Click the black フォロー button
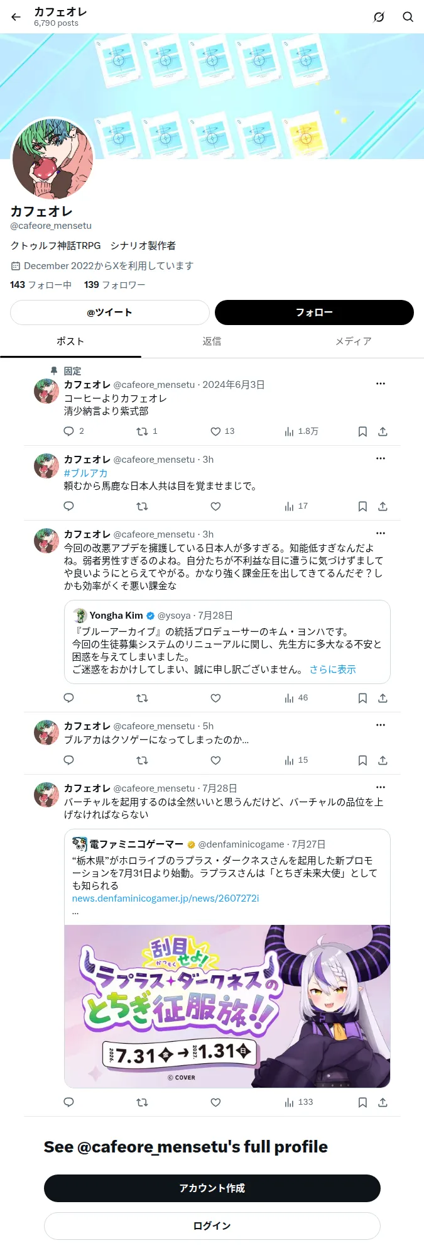This screenshot has width=424, height=1260. pyautogui.click(x=314, y=312)
